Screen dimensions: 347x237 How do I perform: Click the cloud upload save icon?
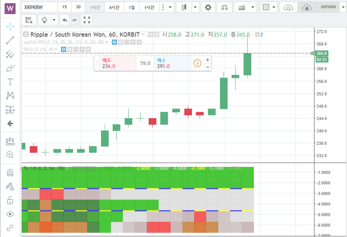point(307,7)
